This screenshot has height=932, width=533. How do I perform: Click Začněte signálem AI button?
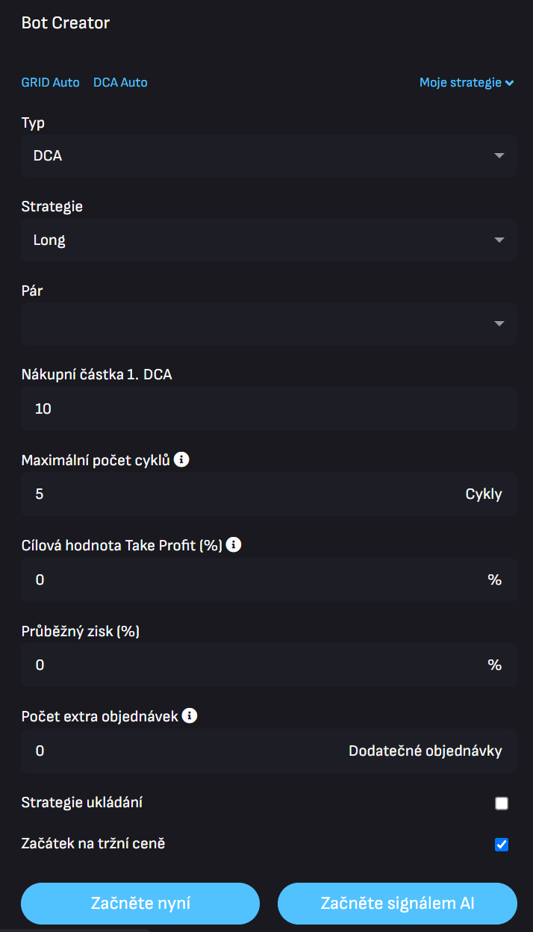pos(397,904)
